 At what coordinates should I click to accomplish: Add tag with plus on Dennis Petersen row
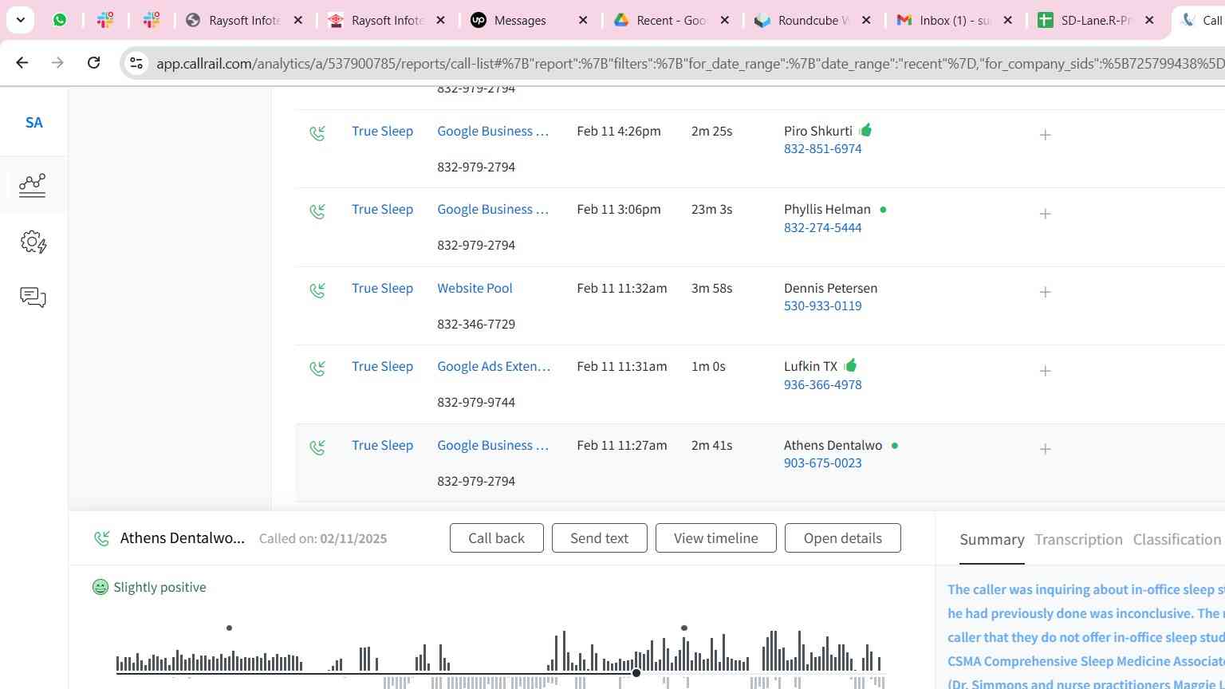click(x=1045, y=292)
